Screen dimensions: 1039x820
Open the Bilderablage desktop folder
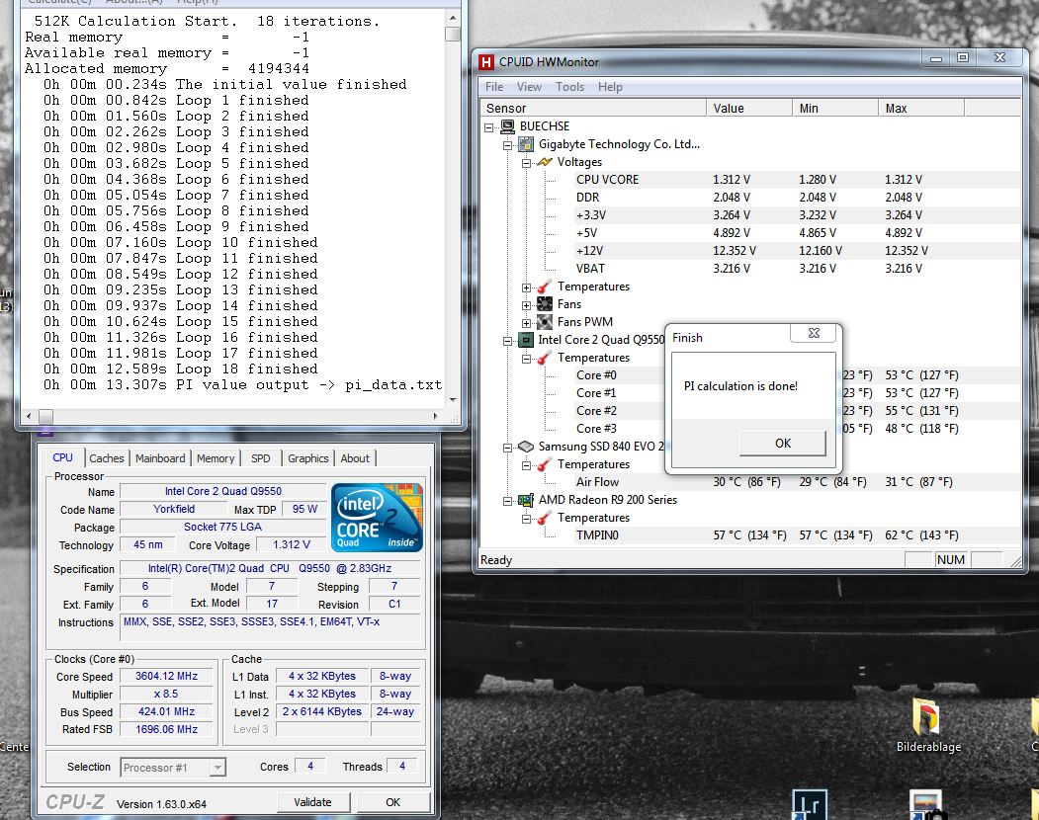pyautogui.click(x=927, y=725)
